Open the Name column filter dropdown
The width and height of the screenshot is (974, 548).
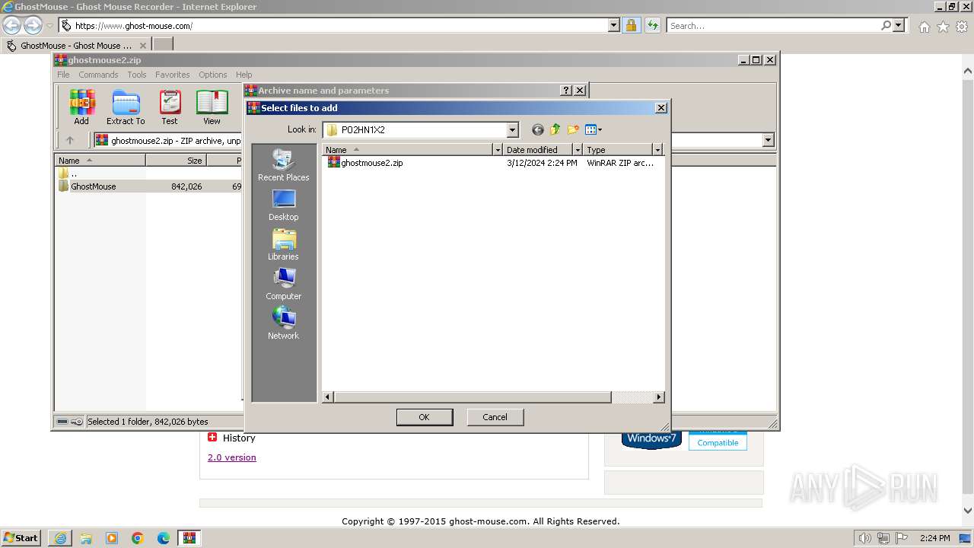[498, 150]
